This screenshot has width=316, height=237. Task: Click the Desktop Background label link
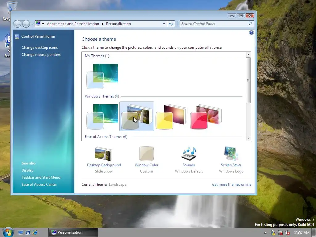(x=104, y=165)
